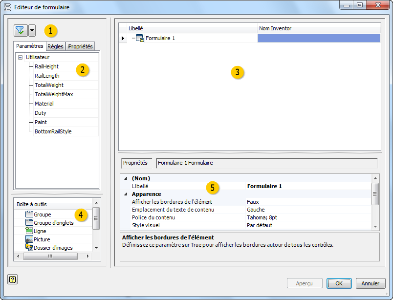
Task: Click the Aperçu button
Action: pyautogui.click(x=305, y=283)
